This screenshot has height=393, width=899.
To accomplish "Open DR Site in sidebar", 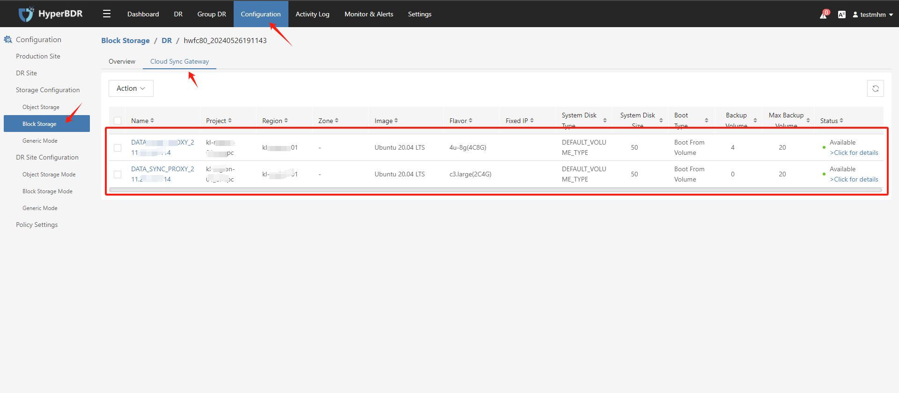I will 26,73.
